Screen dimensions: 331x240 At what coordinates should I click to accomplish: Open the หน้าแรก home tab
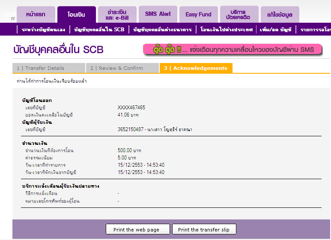pos(36,15)
